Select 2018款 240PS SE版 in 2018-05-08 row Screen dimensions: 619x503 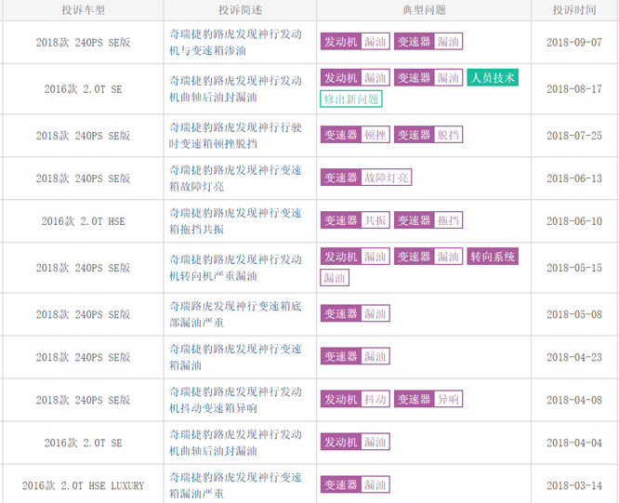pos(83,314)
